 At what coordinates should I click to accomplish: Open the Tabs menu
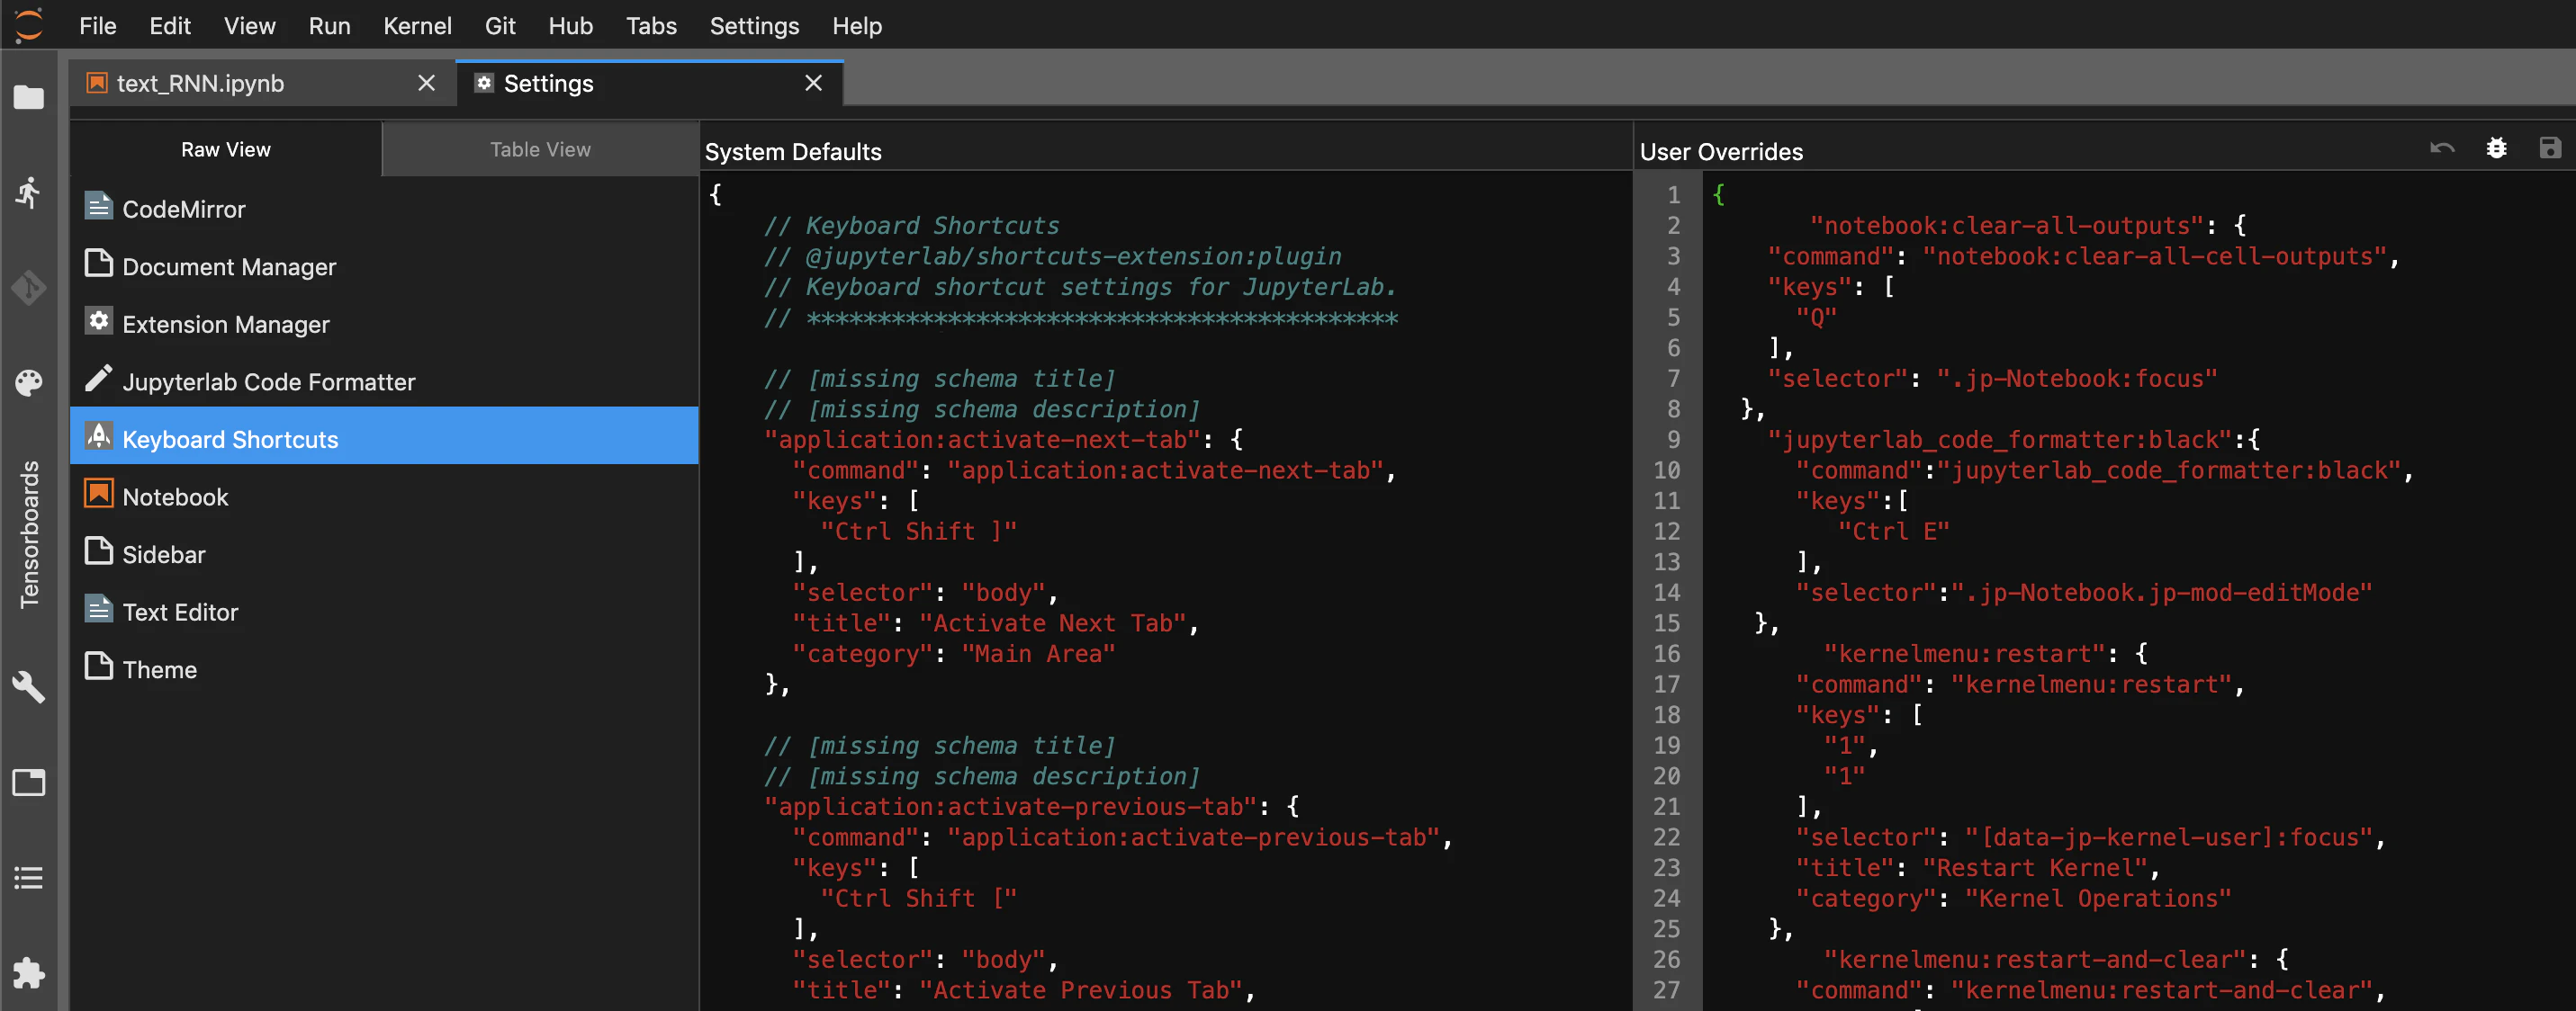pyautogui.click(x=651, y=26)
